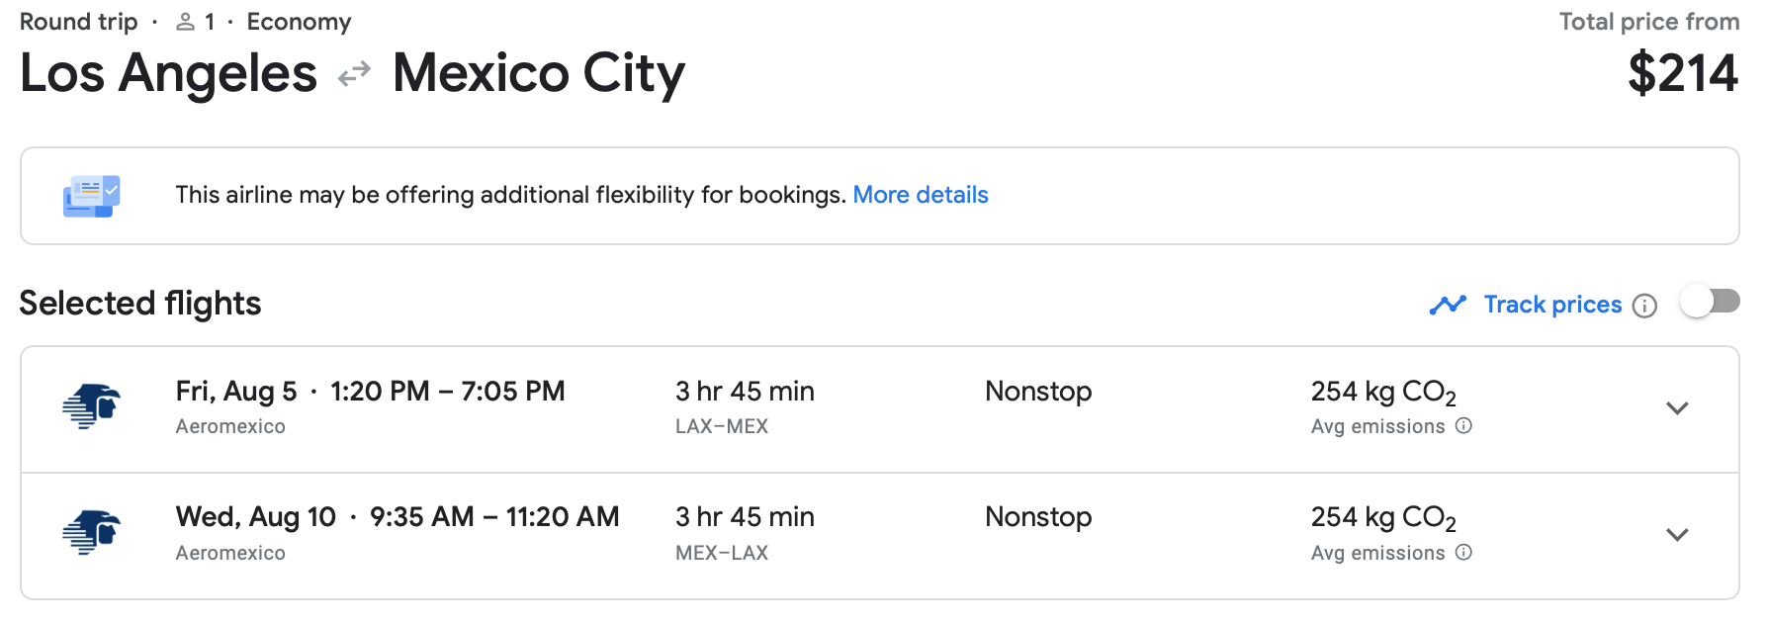1768x623 pixels.
Task: Select the 9:35 AM – 11:20 AM return flight
Action: coord(494,517)
